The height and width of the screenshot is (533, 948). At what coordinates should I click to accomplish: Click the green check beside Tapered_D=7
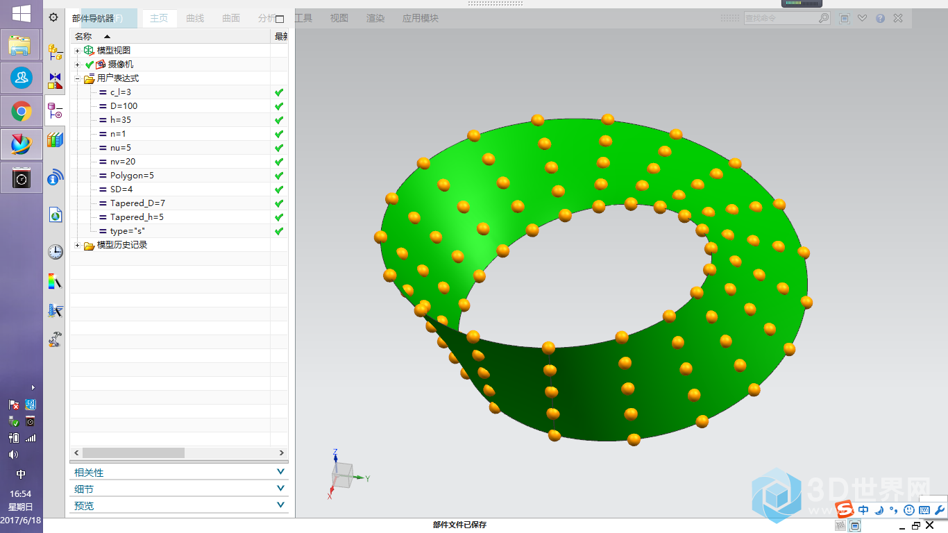pyautogui.click(x=279, y=203)
